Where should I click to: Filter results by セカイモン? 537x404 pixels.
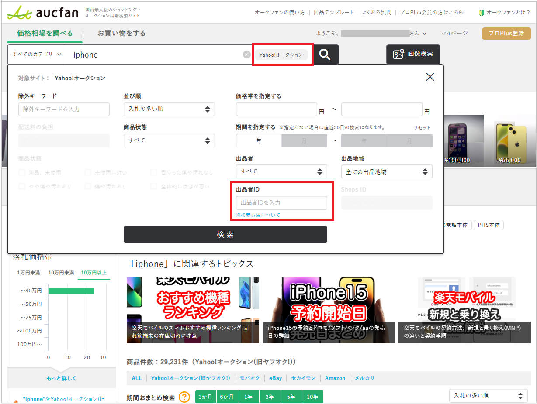pos(303,378)
